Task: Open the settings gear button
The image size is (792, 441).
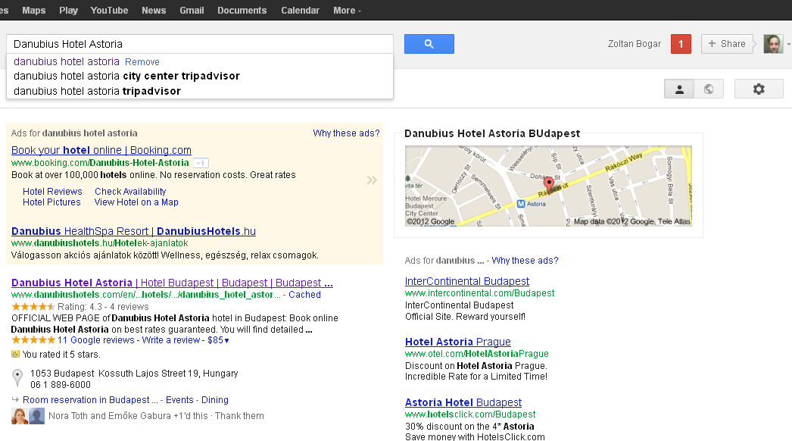Action: [759, 89]
